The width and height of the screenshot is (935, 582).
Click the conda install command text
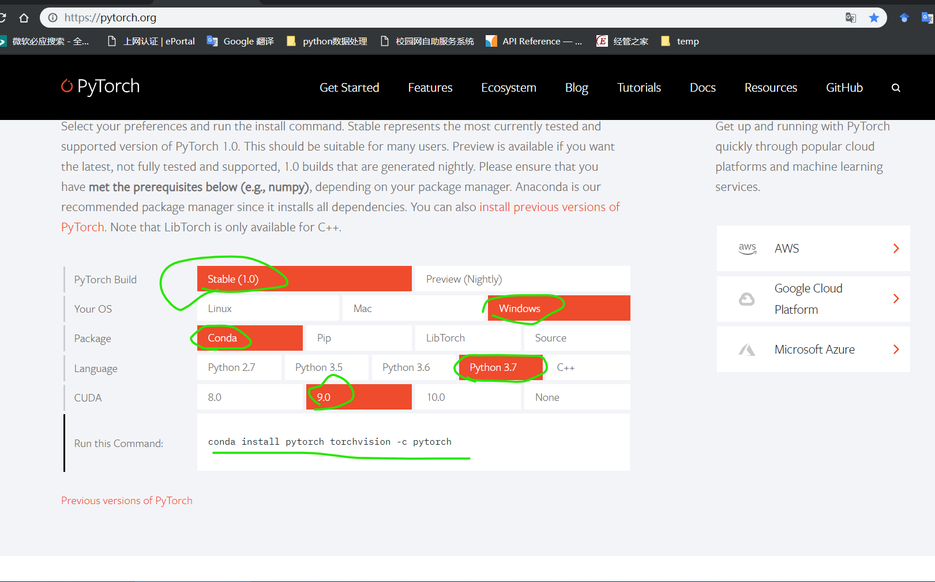pos(330,442)
